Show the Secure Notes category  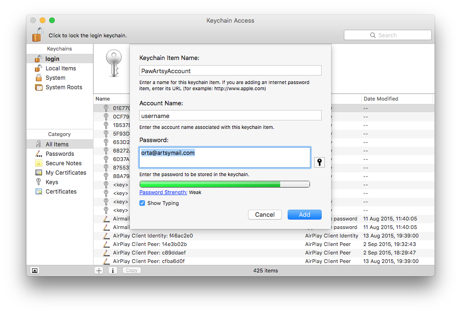pyautogui.click(x=60, y=163)
